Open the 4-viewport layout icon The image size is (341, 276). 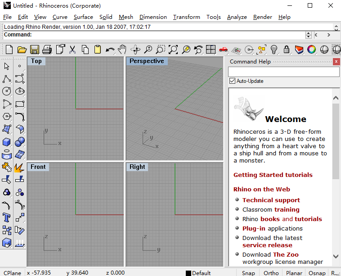pos(211,49)
